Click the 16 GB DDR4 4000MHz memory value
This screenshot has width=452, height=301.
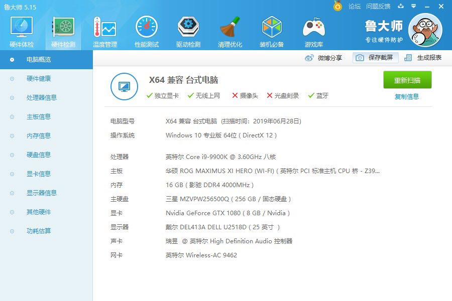point(209,185)
